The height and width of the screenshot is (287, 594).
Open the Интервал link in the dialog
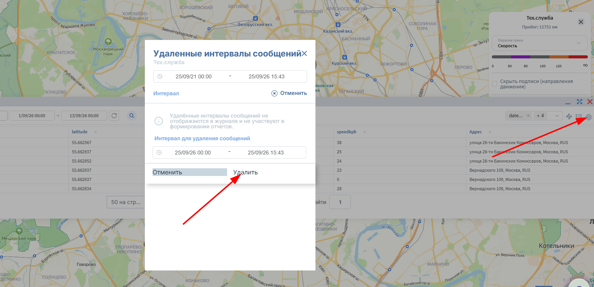point(166,93)
